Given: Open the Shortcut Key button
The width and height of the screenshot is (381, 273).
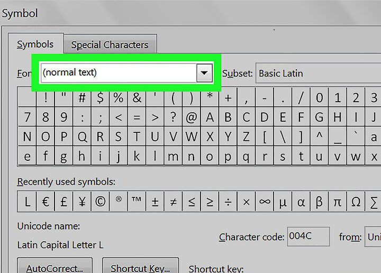Looking at the screenshot, I should [140, 267].
